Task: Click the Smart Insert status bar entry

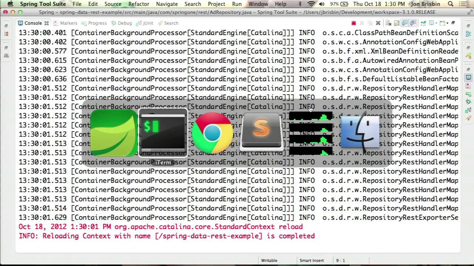Action: (x=311, y=260)
